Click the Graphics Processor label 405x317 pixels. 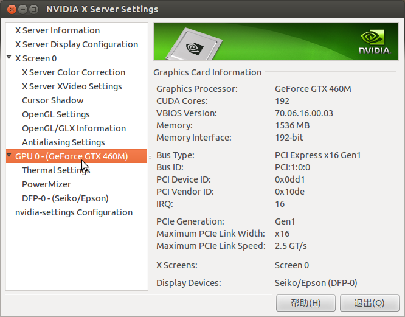click(197, 89)
